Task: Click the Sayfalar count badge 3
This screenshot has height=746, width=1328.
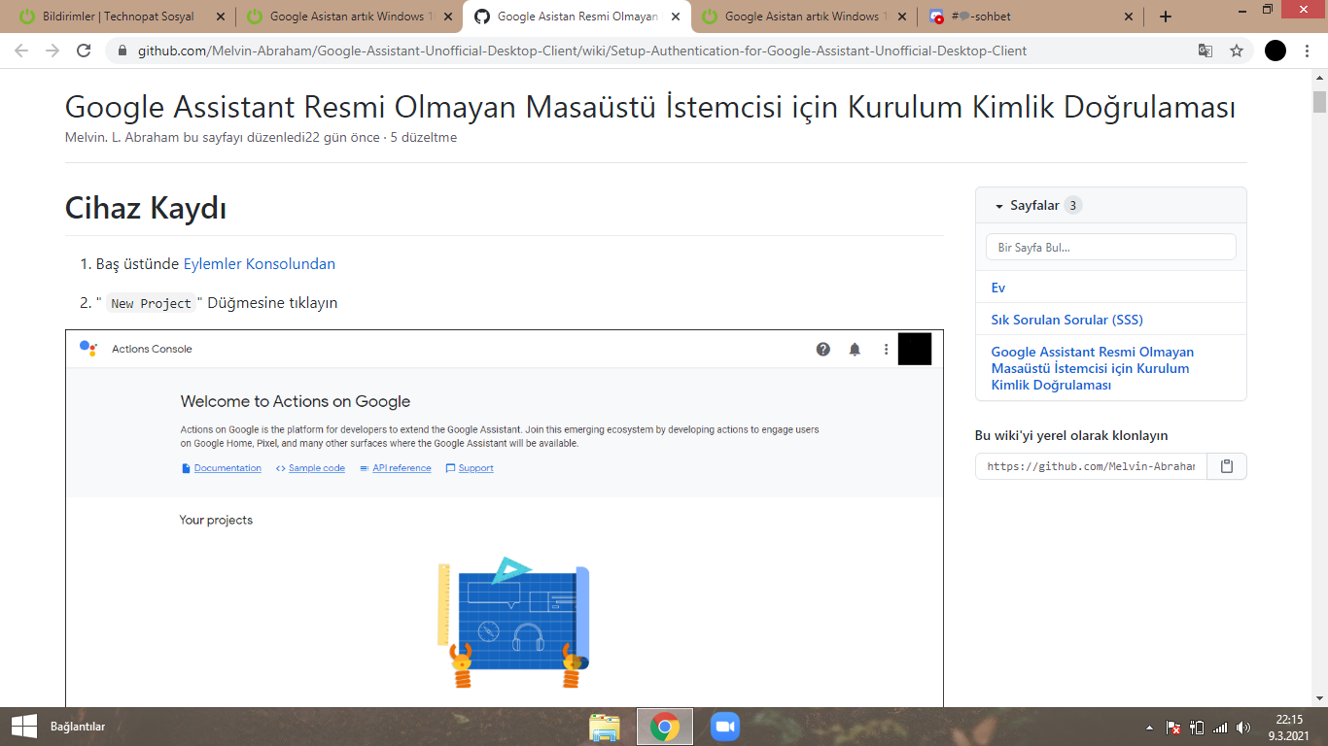Action: coord(1072,205)
